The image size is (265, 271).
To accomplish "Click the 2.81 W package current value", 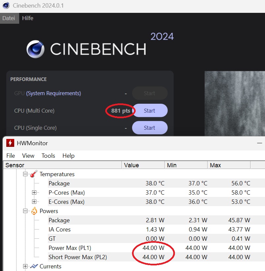I will [x=155, y=220].
